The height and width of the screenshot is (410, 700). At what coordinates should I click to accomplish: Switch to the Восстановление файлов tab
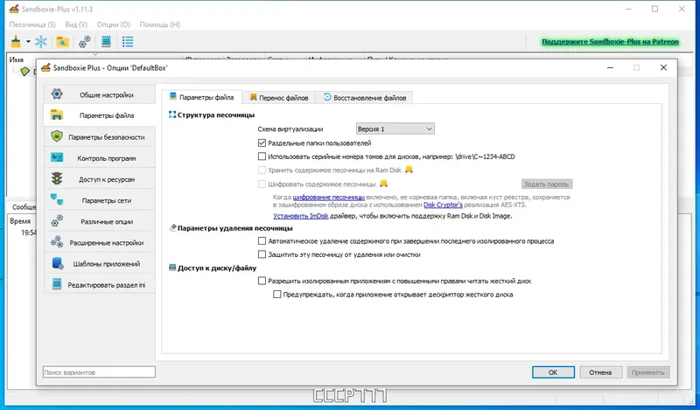[364, 97]
